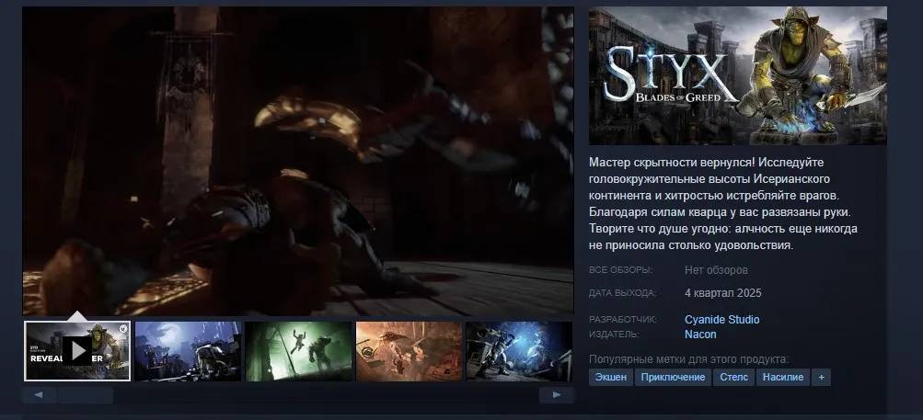Select the Стелс tag

[733, 377]
